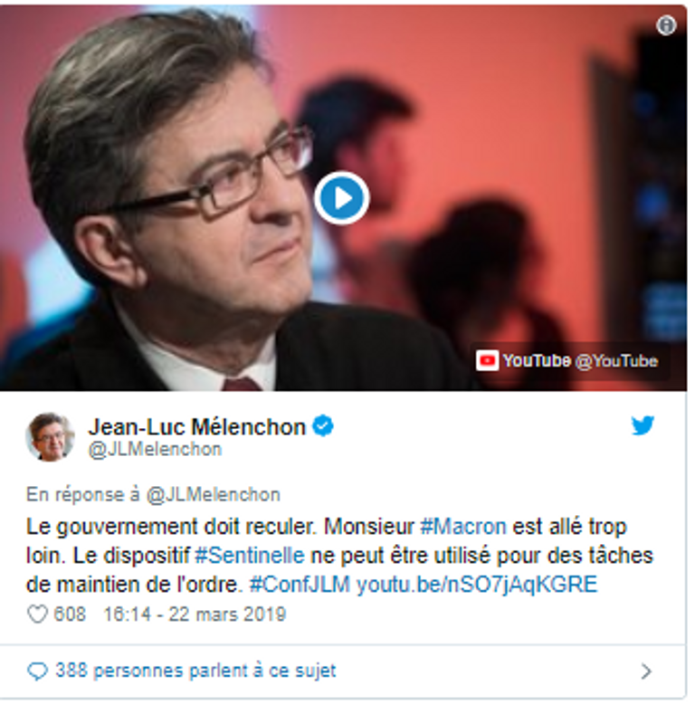Viewport: 695px width, 705px height.
Task: Open the #Sentinelle hashtag
Action: (x=250, y=556)
